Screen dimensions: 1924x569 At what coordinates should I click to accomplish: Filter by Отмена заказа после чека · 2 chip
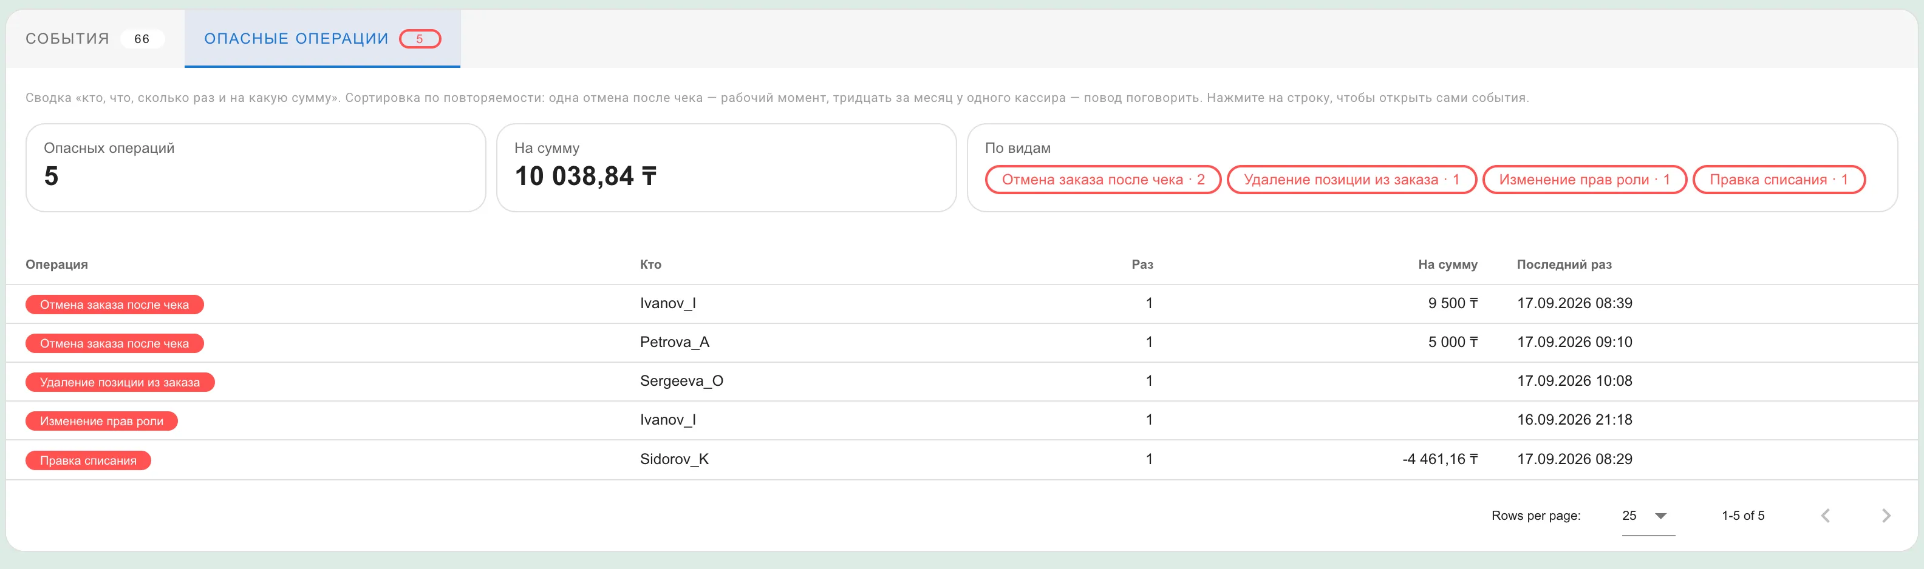(x=1103, y=180)
